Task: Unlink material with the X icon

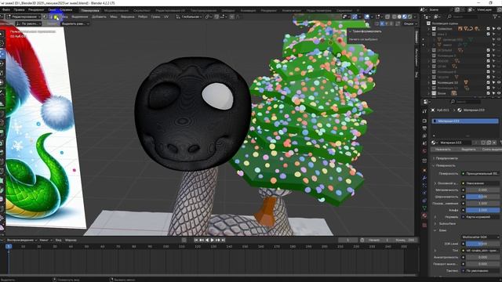Action: [x=495, y=143]
